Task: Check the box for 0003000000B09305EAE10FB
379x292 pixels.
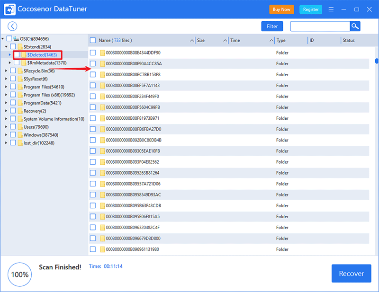Action: coord(93,151)
